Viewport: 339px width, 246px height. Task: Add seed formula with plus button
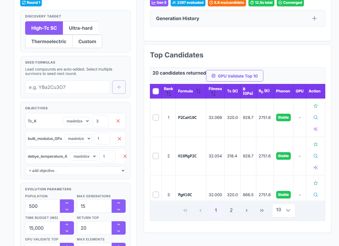[x=119, y=87]
